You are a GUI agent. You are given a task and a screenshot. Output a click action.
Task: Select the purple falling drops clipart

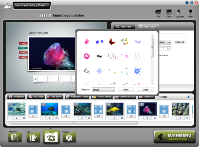coord(112,56)
